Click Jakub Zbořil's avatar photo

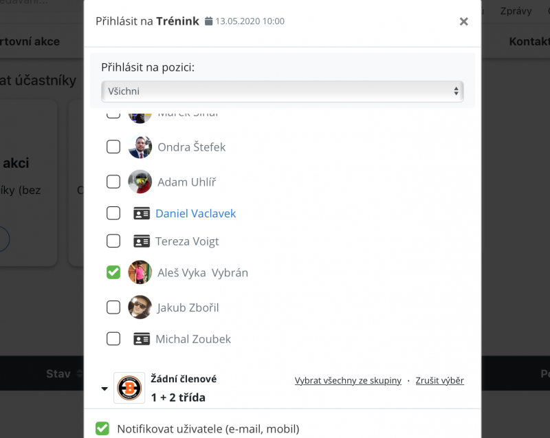click(x=140, y=307)
